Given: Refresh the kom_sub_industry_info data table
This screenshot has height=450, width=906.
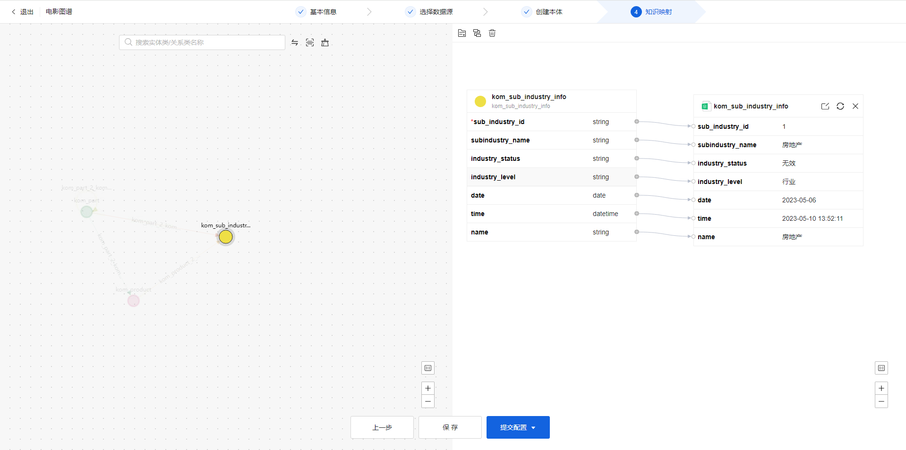Looking at the screenshot, I should [x=840, y=106].
